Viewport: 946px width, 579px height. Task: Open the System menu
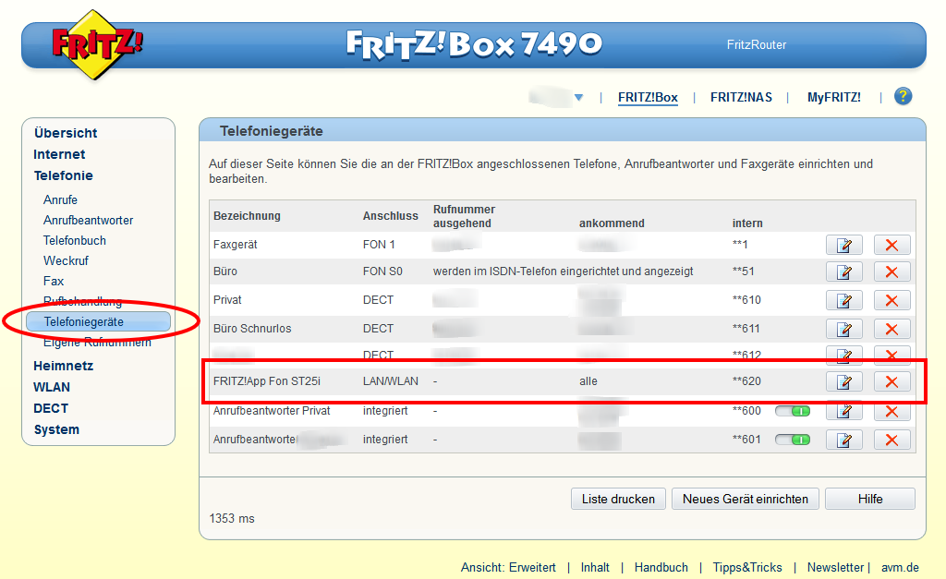(56, 429)
